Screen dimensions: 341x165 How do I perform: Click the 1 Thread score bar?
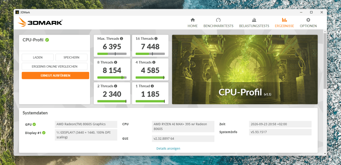pyautogui.click(x=150, y=101)
